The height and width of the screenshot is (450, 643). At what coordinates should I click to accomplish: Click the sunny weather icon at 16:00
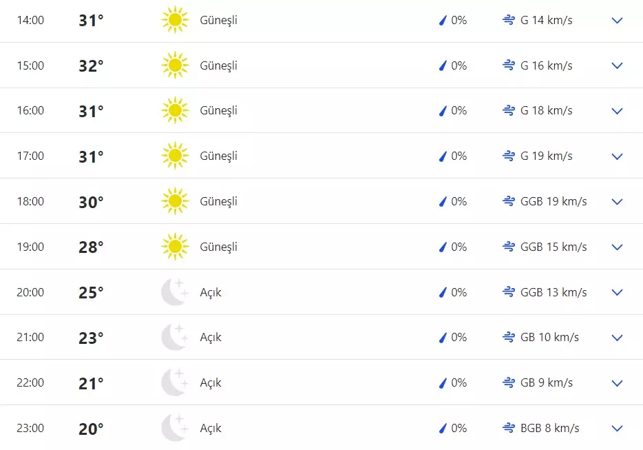click(x=175, y=110)
